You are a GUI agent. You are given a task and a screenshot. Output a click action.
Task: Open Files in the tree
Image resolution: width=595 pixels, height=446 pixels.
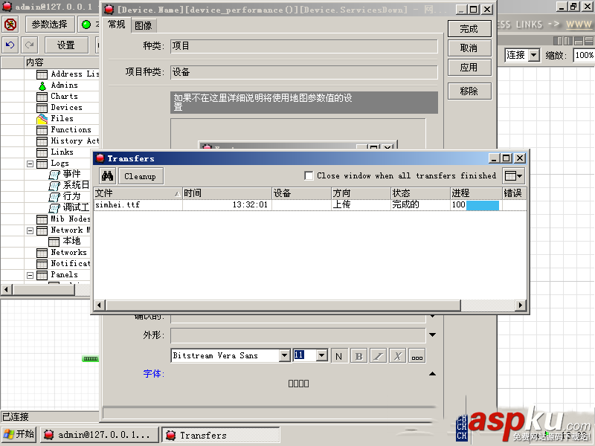(55, 119)
